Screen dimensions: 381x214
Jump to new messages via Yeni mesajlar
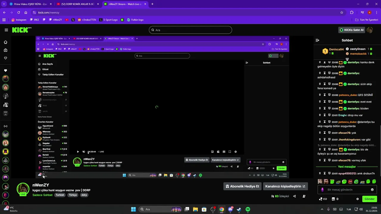click(x=347, y=167)
